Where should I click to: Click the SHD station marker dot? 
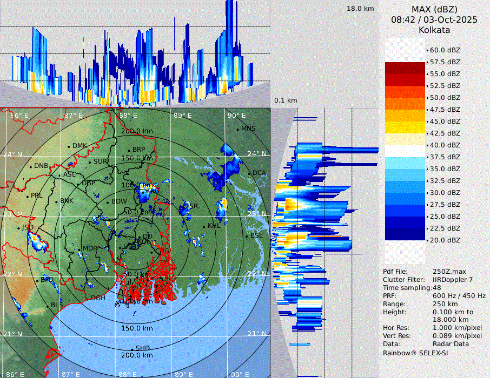[133, 349]
